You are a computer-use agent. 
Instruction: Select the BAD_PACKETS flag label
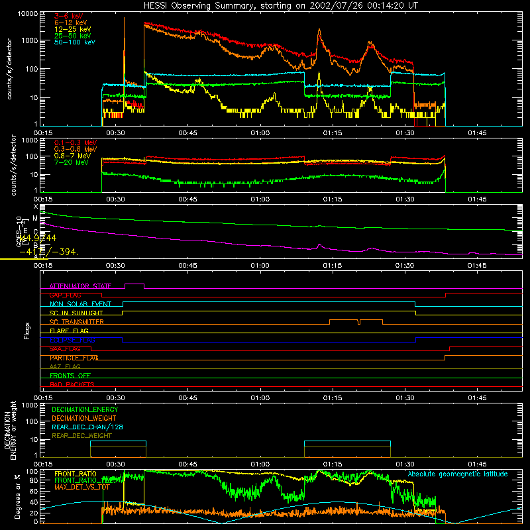pos(72,384)
